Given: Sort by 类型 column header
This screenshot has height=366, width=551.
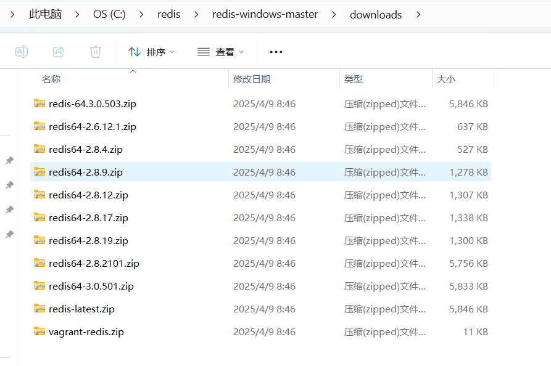Looking at the screenshot, I should click(354, 79).
